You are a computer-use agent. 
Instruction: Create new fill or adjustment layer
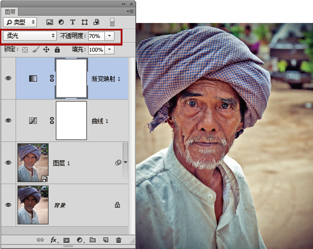pos(80,240)
